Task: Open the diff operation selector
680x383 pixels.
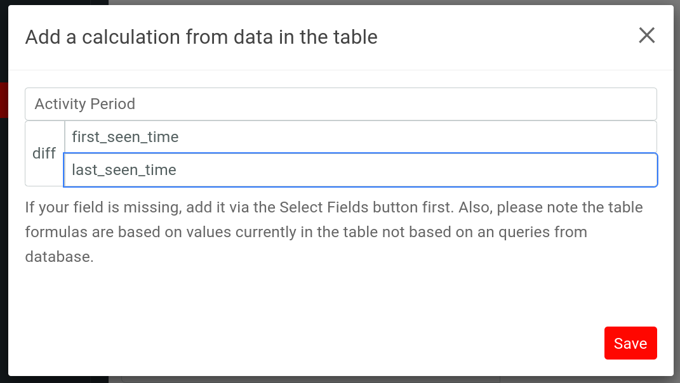Action: 44,153
